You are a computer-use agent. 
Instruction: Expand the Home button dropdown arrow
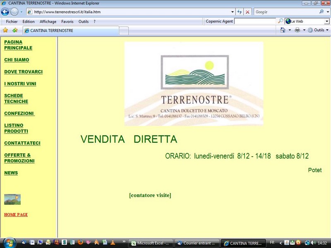(x=290, y=30)
